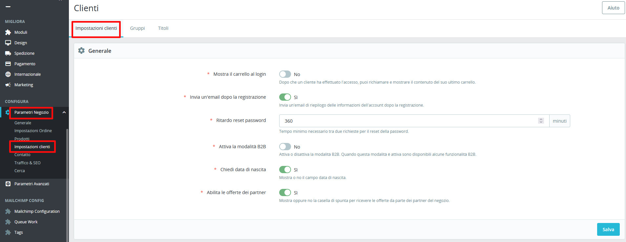
Task: Go to Cerca submenu link
Action: pos(20,171)
